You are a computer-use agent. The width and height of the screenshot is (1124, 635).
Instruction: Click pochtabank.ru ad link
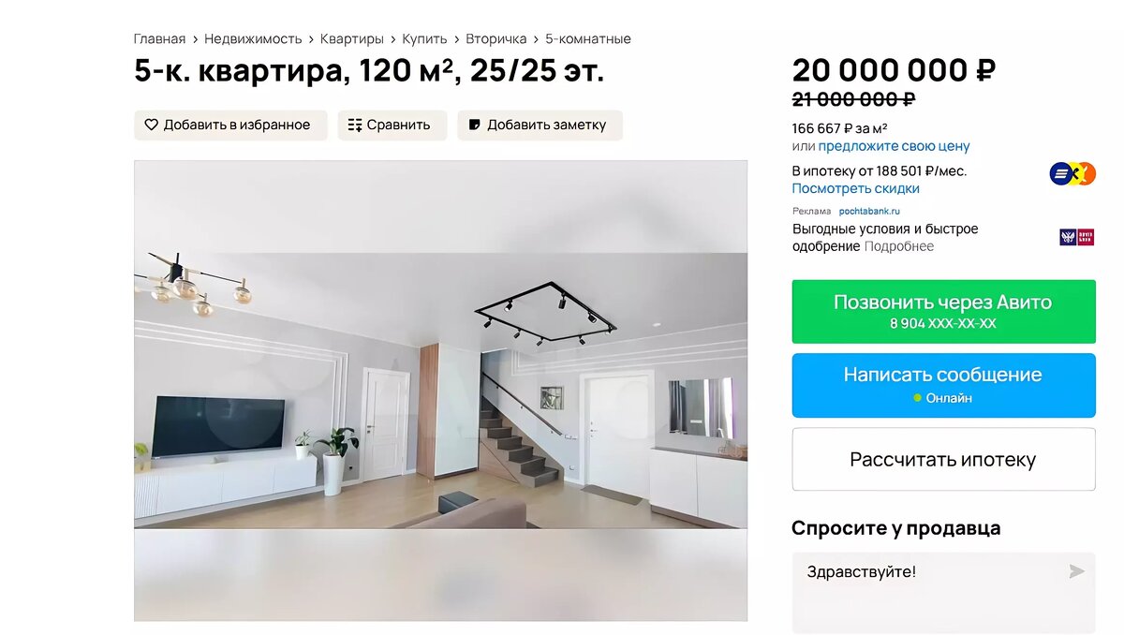(x=869, y=212)
